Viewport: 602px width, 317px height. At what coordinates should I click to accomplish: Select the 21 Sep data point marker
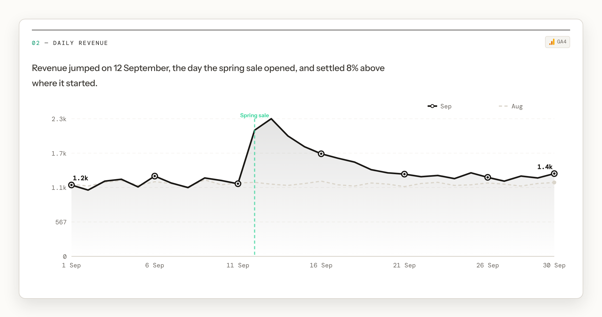pos(404,174)
